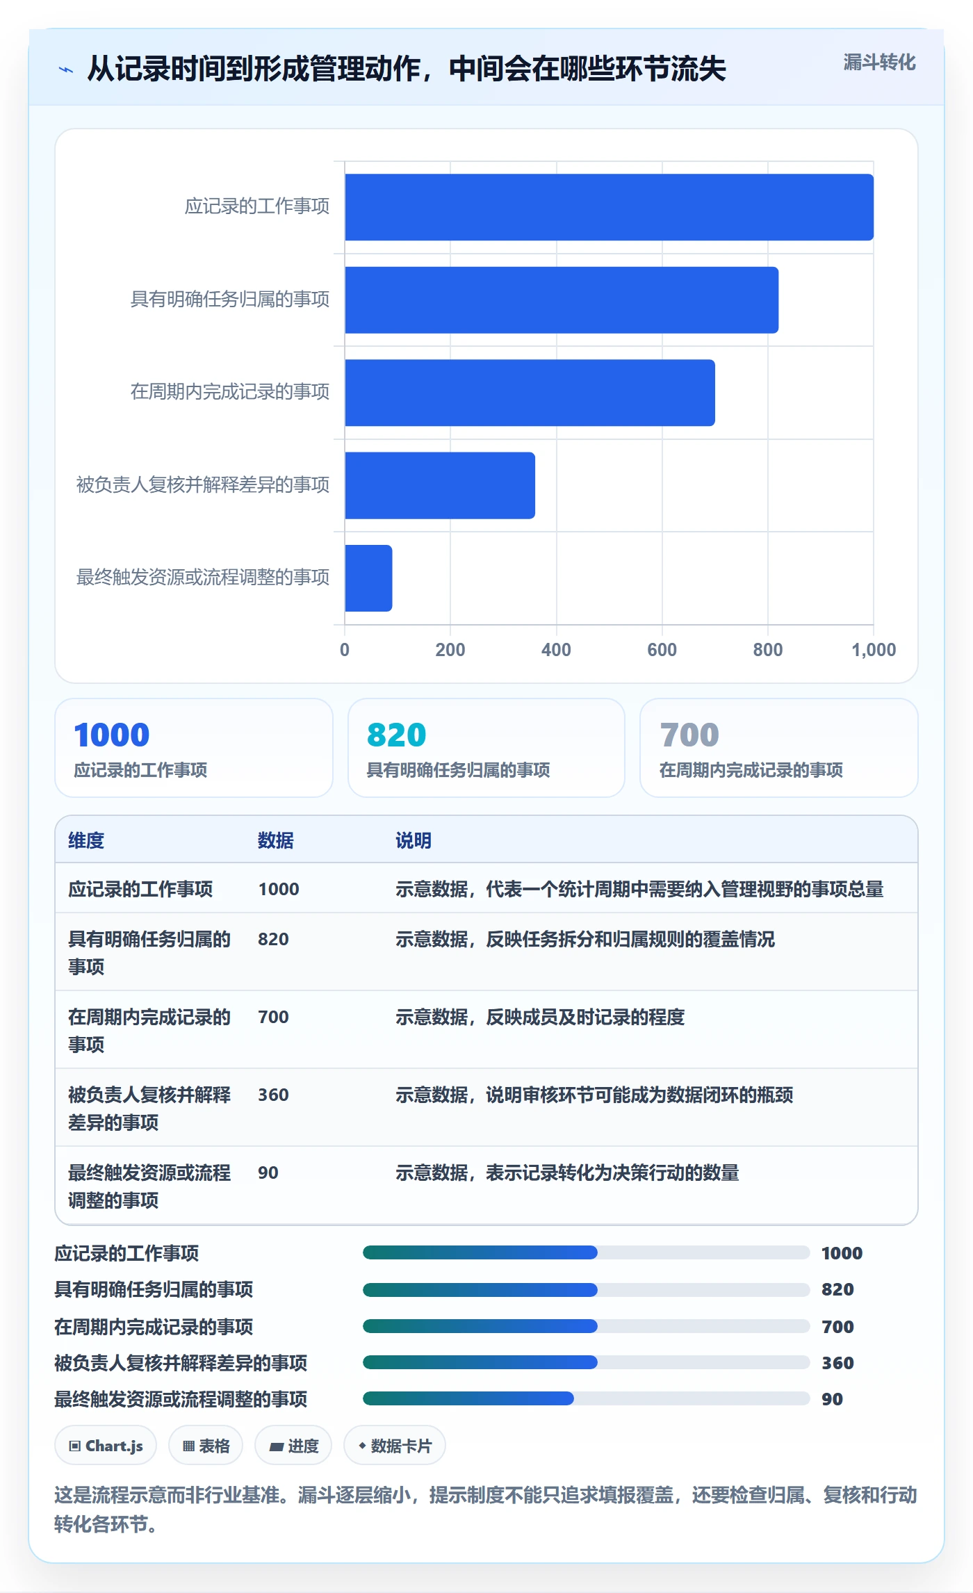
Task: Click the 被负责人复核并解释差异的事项 chart bar
Action: click(440, 485)
